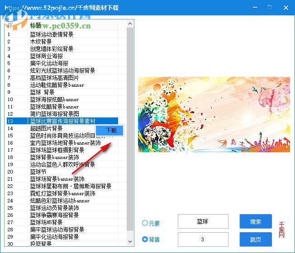Select row 霓虹灯篮球背景banner装饰

point(62,193)
